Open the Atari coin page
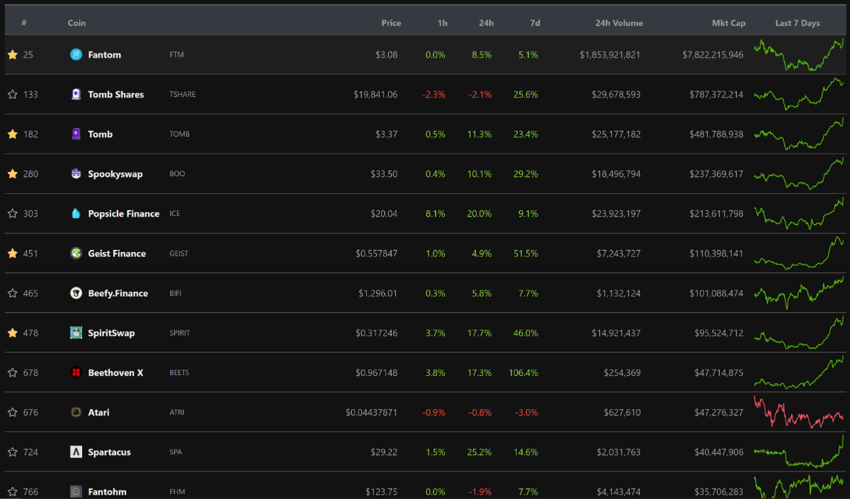This screenshot has width=850, height=499. tap(99, 412)
